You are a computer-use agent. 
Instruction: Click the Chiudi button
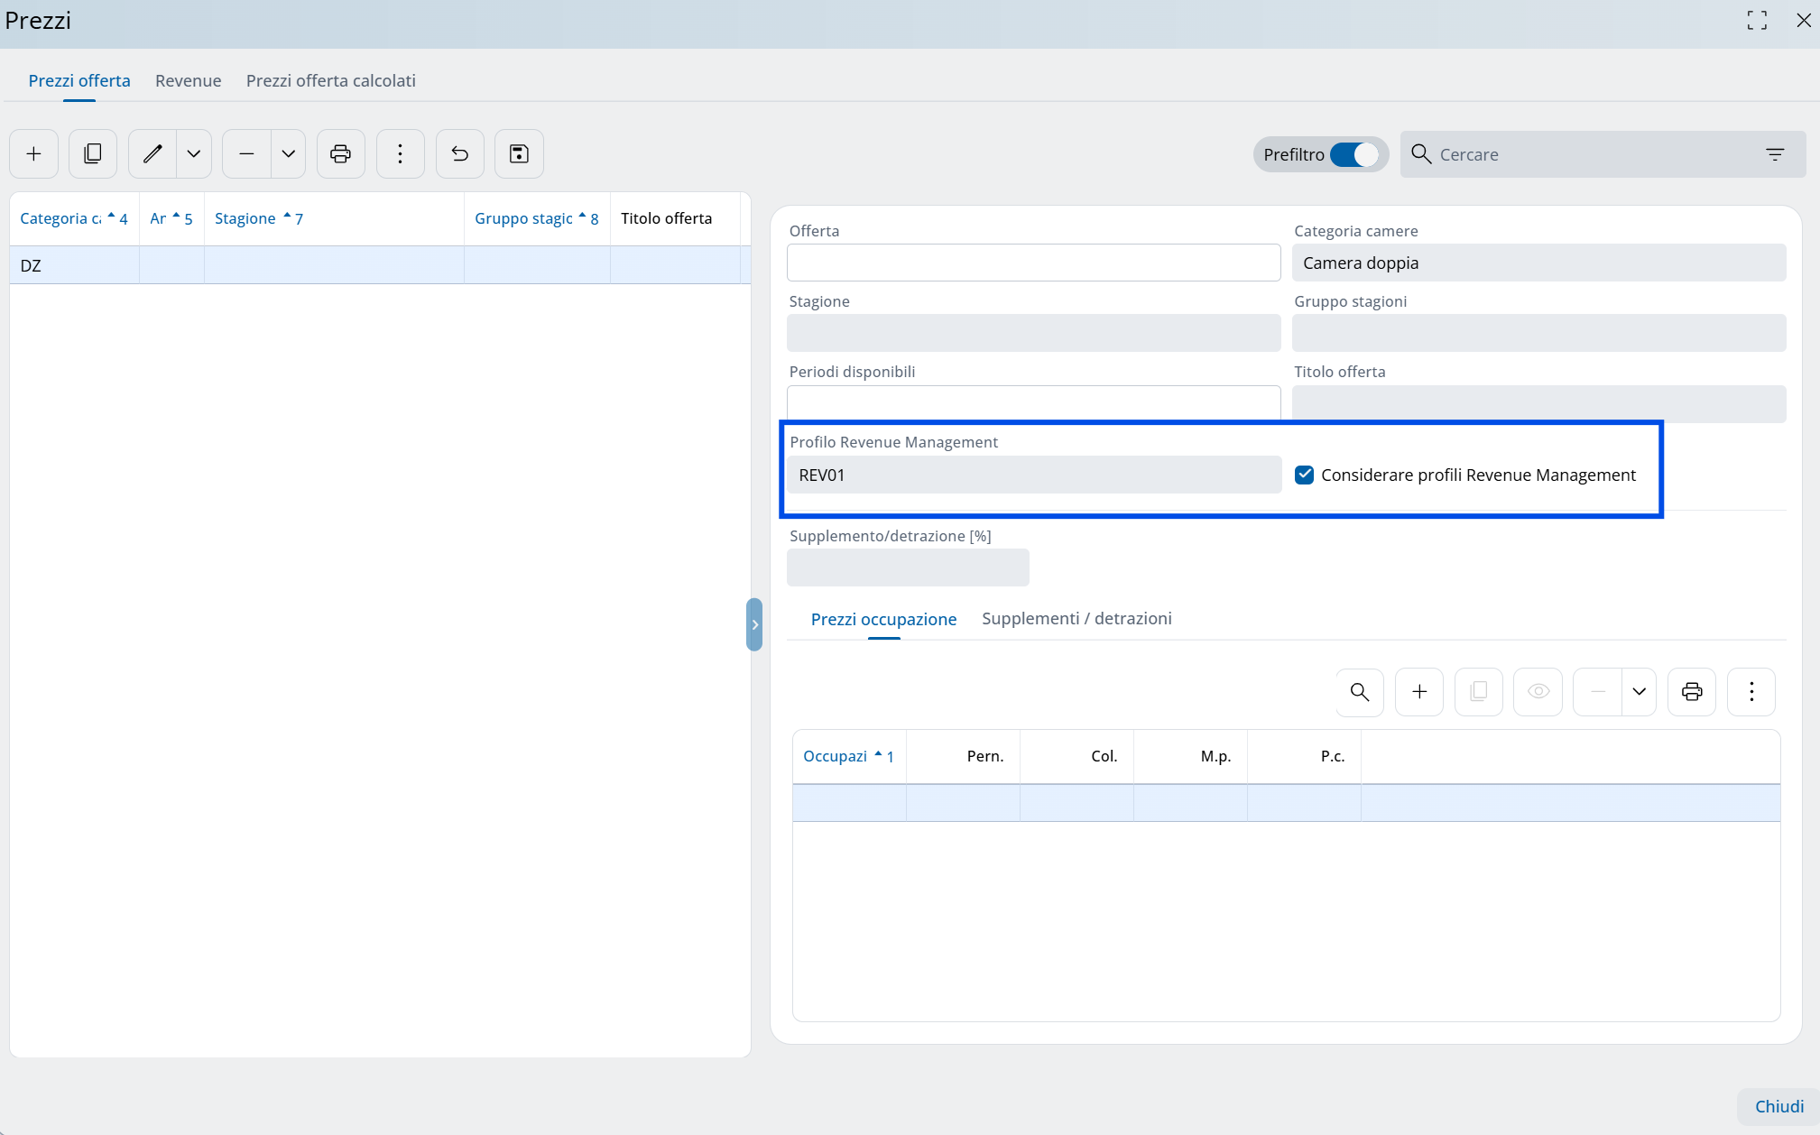tap(1778, 1106)
